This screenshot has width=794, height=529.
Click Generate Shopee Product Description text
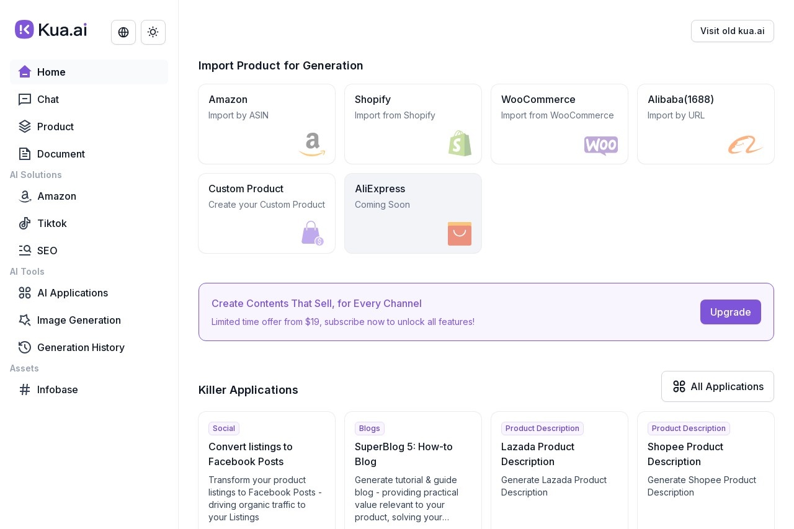(x=702, y=486)
